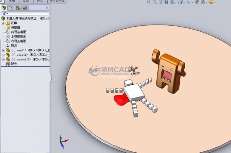Select the 传感器 tree item
The width and height of the screenshot is (231, 153).
(x=15, y=28)
